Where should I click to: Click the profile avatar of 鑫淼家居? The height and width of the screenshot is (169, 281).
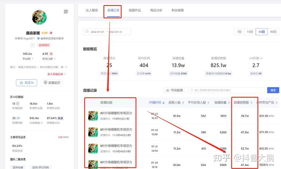(x=39, y=17)
